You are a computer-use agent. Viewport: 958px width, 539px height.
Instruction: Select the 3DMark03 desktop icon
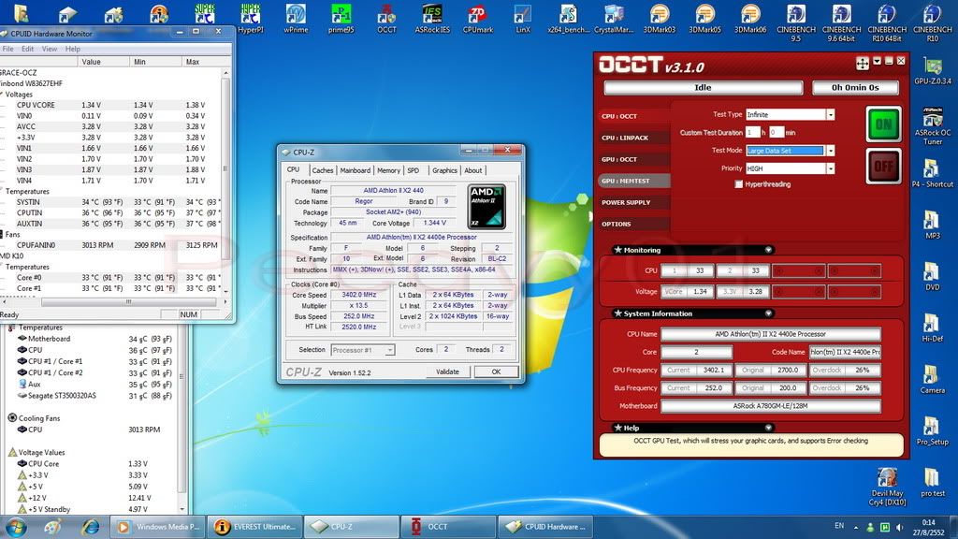pos(660,19)
